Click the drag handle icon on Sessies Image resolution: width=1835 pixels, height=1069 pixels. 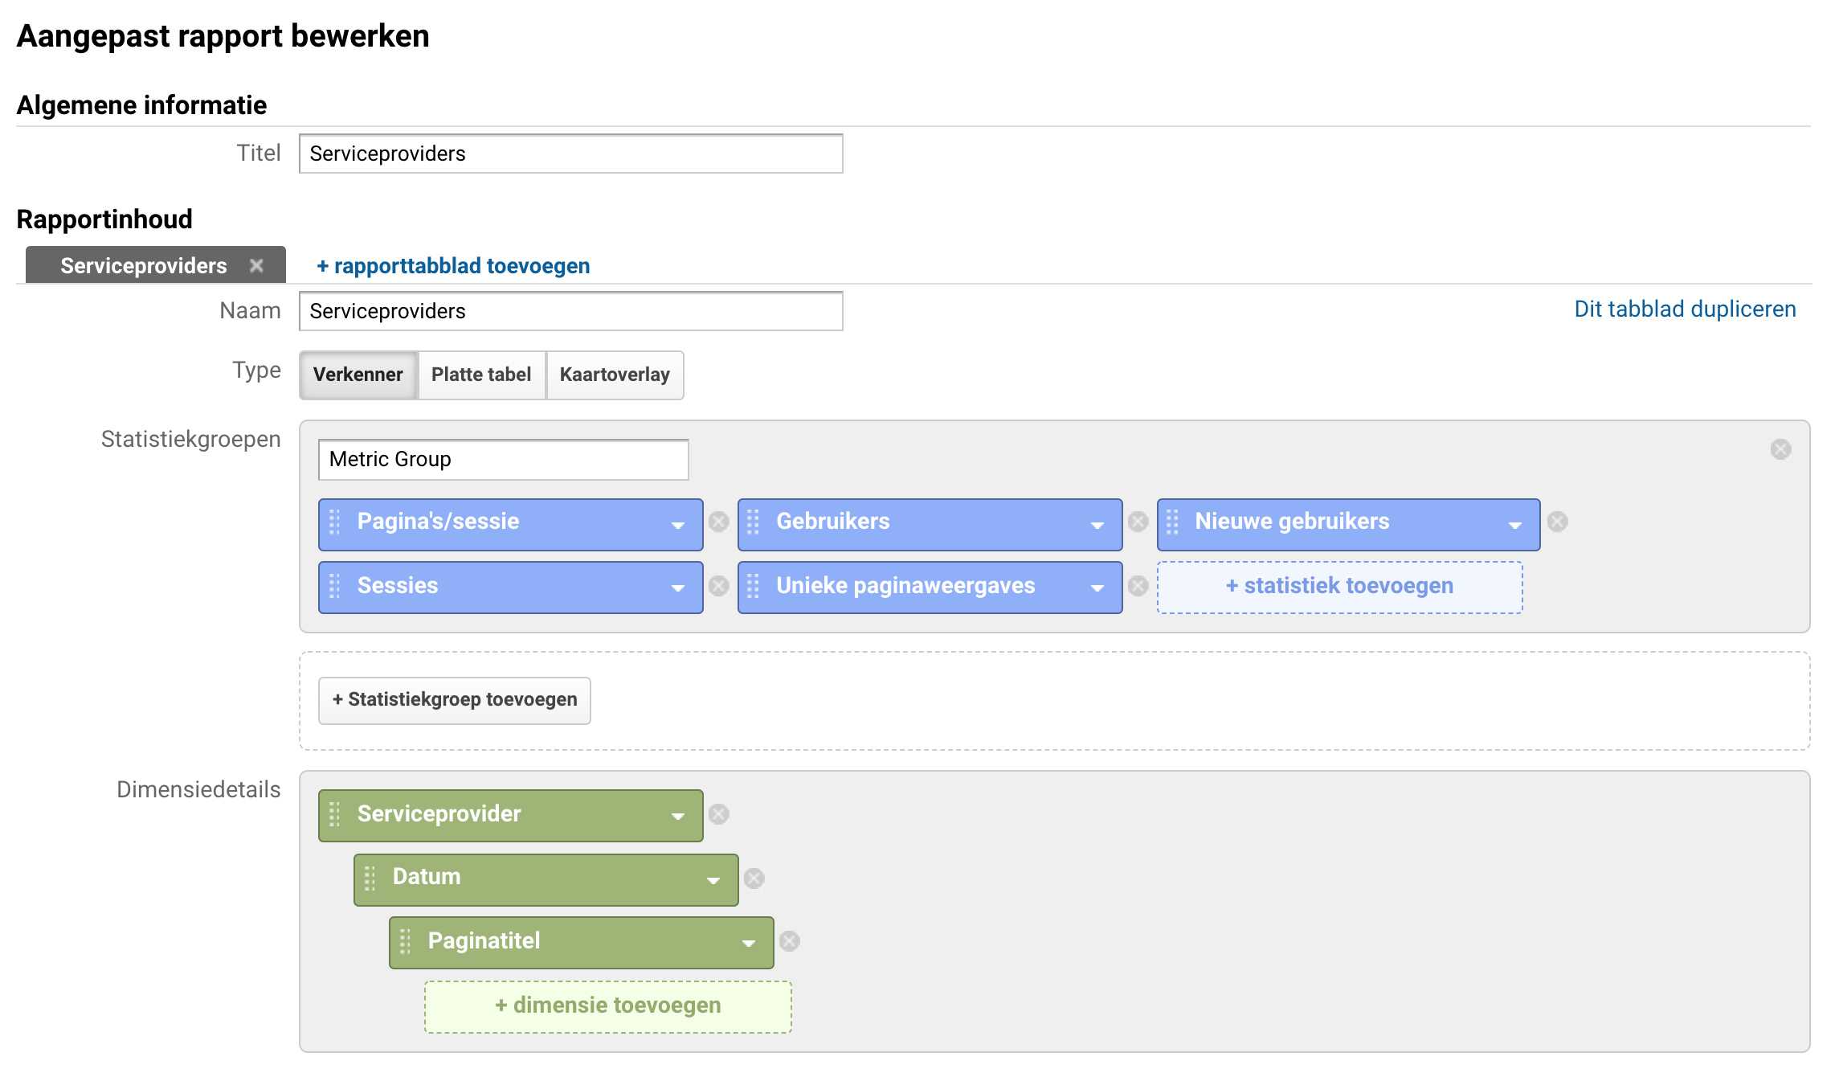point(336,585)
